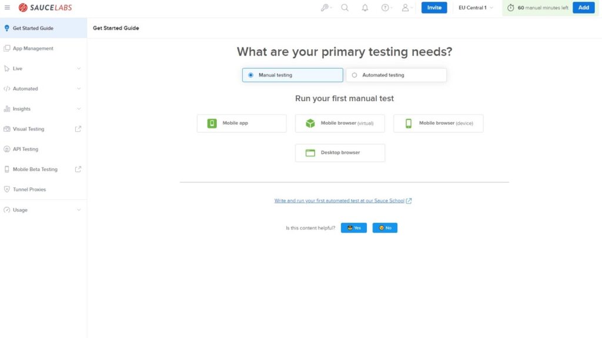Open search with the magnifier icon
The height and width of the screenshot is (338, 602).
(x=345, y=8)
